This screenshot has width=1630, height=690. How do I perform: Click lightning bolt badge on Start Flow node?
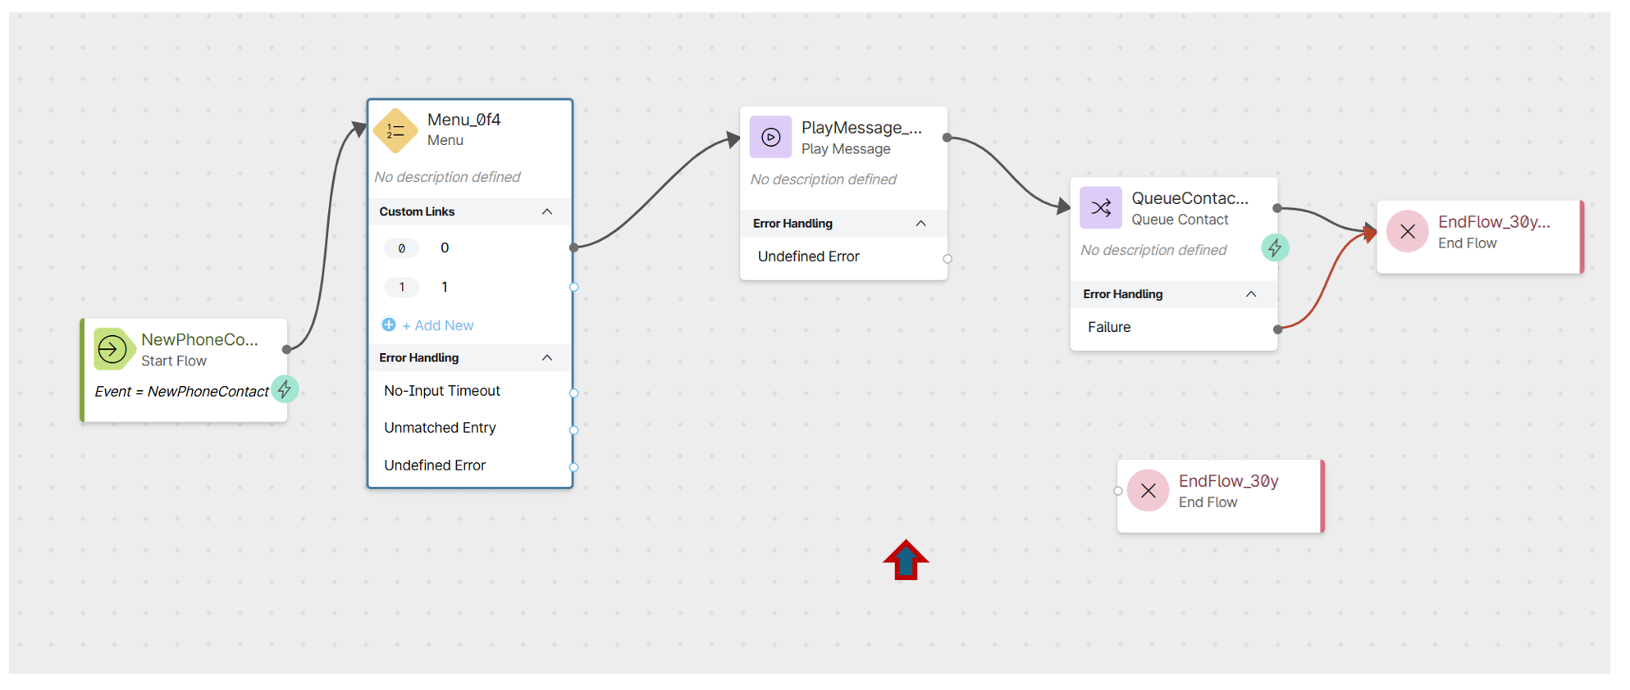tap(285, 389)
